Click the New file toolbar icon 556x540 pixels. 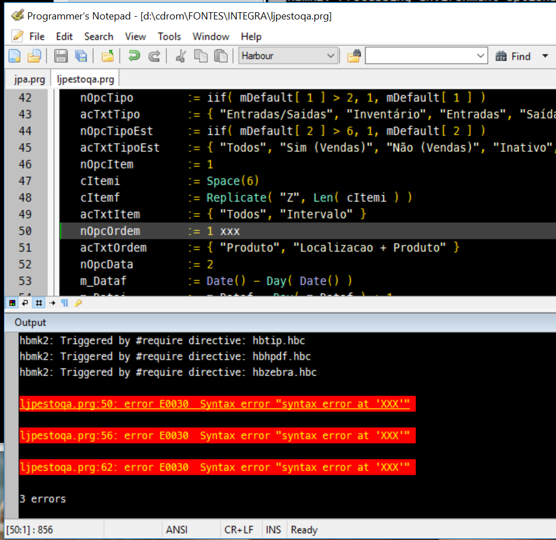[14, 56]
